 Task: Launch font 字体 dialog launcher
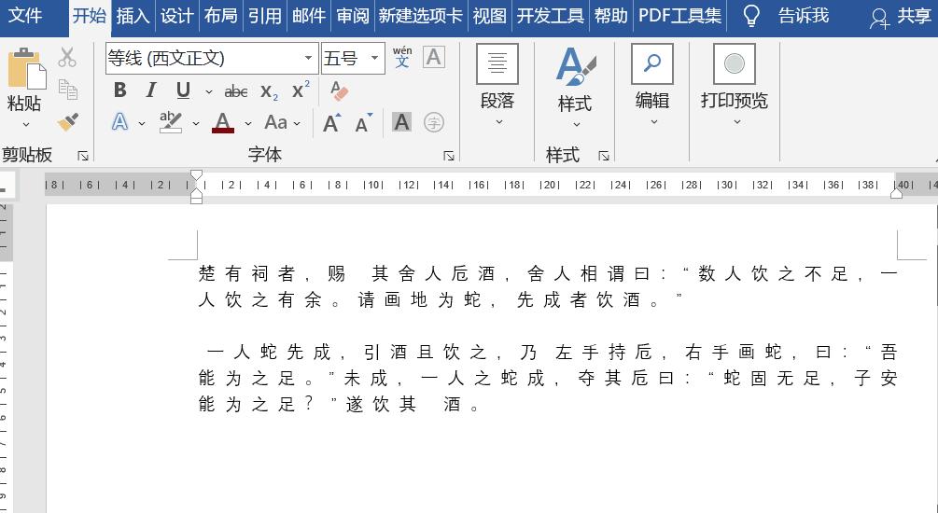(449, 156)
